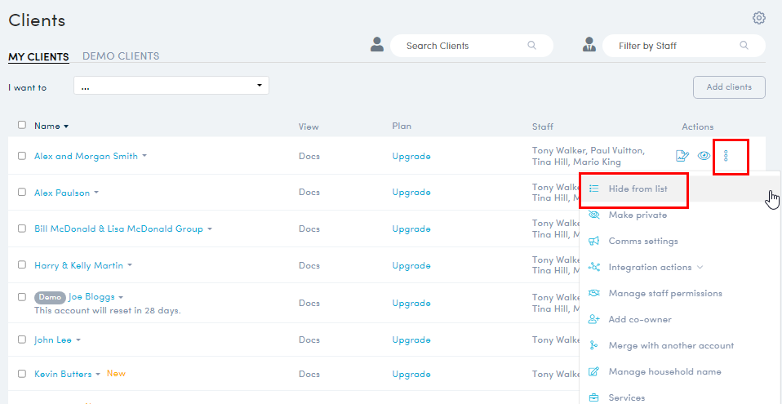The height and width of the screenshot is (404, 782).
Task: Open the settings gear icon
Action: coord(759,18)
